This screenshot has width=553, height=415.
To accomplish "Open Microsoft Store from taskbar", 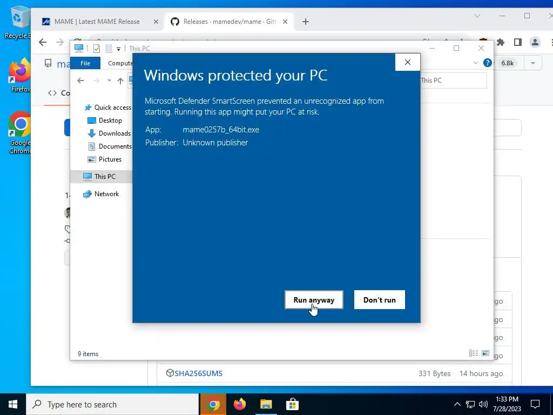I will pyautogui.click(x=292, y=404).
